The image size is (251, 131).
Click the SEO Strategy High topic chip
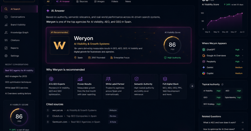point(212,104)
